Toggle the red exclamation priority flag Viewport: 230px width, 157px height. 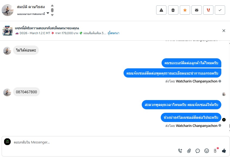pos(208,10)
